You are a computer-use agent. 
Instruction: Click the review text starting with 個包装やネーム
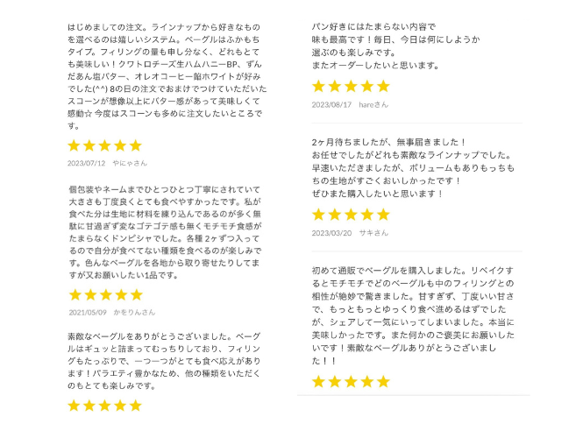click(167, 232)
